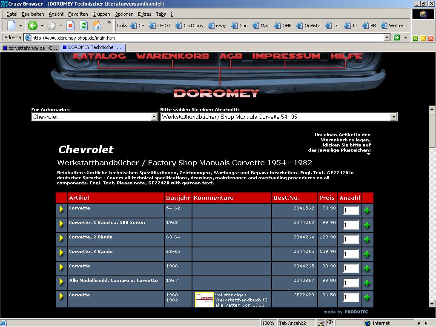
Task: Open the Goo links bar favorite
Action: click(x=239, y=26)
